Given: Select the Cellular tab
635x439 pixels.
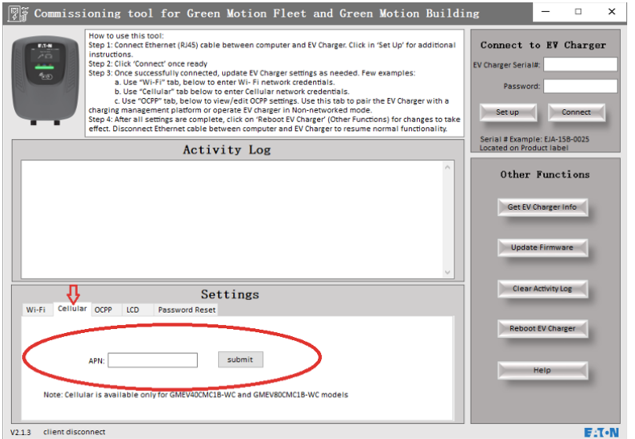Looking at the screenshot, I should [x=72, y=309].
